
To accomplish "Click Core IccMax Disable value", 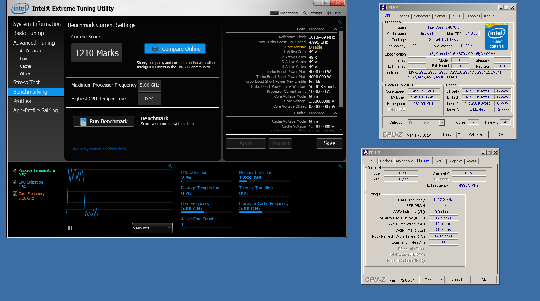I will (x=315, y=47).
